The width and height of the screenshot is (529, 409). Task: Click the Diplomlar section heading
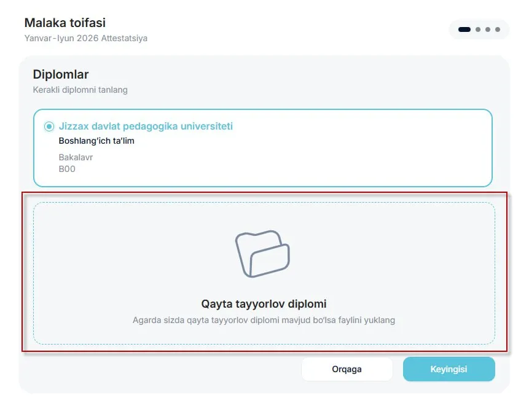[61, 74]
